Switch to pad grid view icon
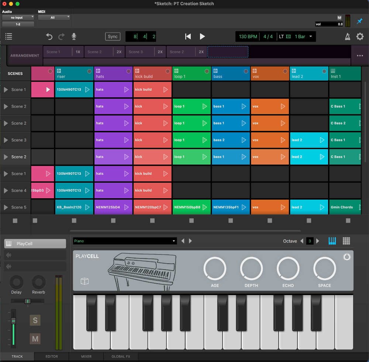Image resolution: width=369 pixels, height=362 pixels. 346,241
